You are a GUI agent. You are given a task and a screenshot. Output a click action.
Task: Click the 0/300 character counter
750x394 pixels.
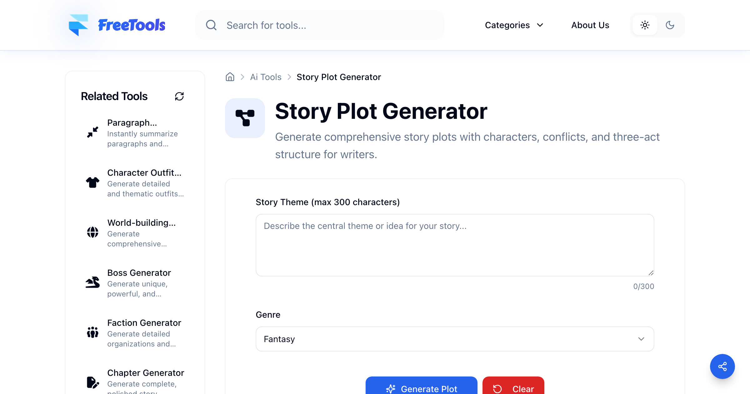pos(643,286)
